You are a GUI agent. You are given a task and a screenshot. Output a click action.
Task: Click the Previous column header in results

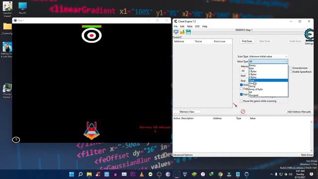point(220,41)
